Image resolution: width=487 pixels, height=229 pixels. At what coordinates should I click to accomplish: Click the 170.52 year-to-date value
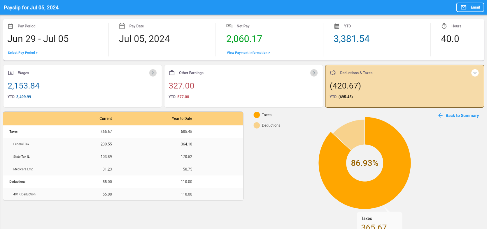tap(186, 157)
